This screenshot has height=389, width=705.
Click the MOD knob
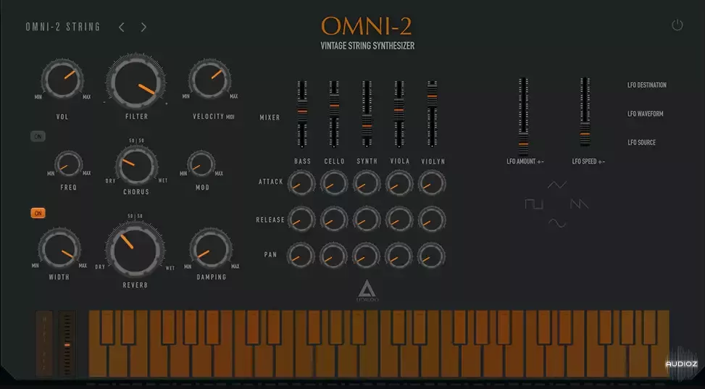click(x=201, y=164)
